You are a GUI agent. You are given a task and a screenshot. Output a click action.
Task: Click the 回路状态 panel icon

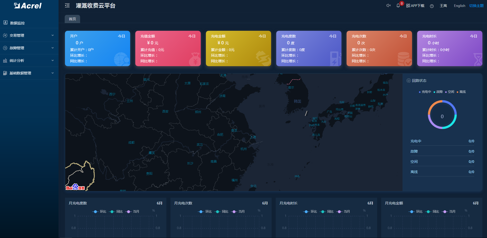click(409, 81)
